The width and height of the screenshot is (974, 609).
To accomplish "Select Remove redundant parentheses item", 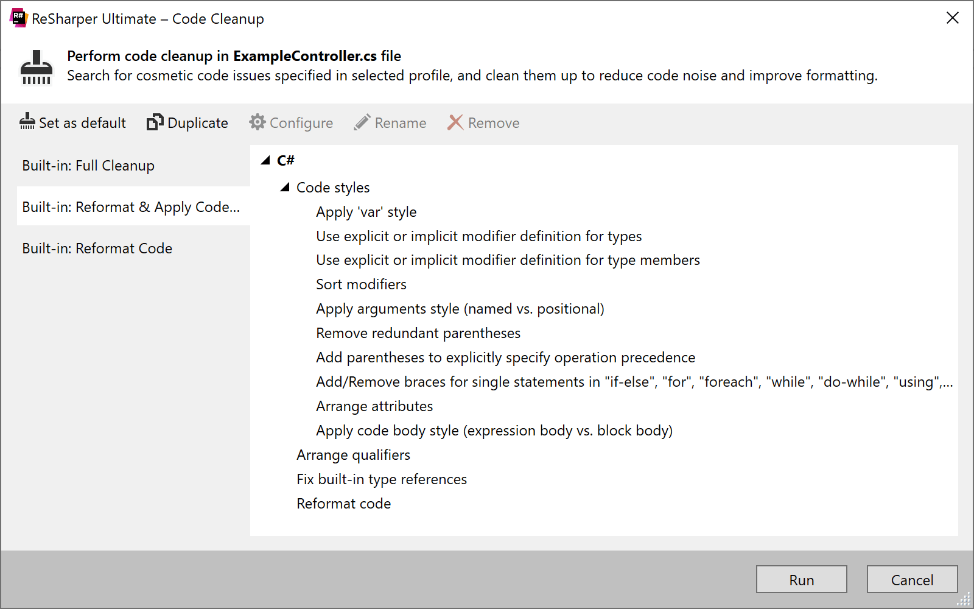I will point(418,333).
